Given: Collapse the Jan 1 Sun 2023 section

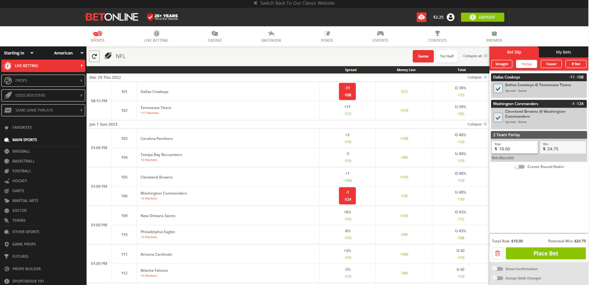Looking at the screenshot, I should pyautogui.click(x=477, y=124).
